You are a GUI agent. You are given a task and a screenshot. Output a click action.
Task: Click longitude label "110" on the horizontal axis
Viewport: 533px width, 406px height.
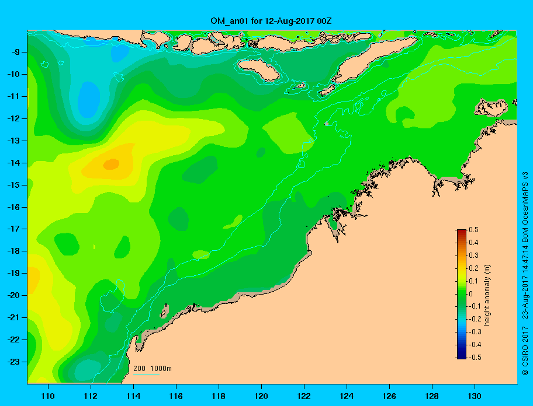48,396
